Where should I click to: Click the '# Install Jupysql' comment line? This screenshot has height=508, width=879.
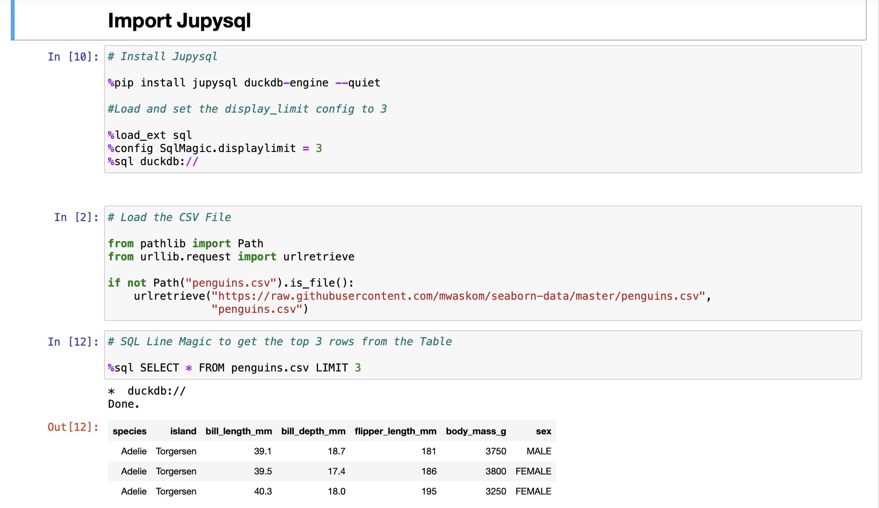point(163,57)
